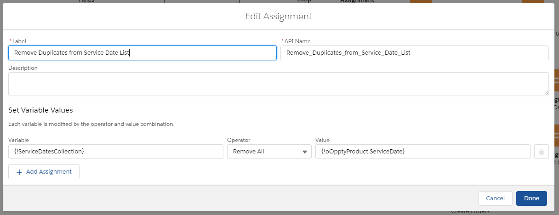Click the Create Orders element behind the dialog

(x=470, y=212)
